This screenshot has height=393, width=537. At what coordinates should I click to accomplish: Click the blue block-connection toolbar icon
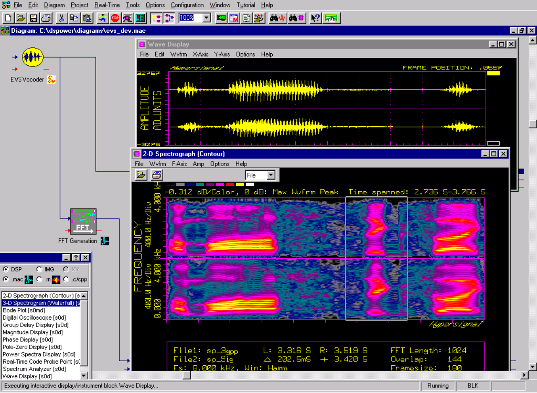(x=169, y=18)
